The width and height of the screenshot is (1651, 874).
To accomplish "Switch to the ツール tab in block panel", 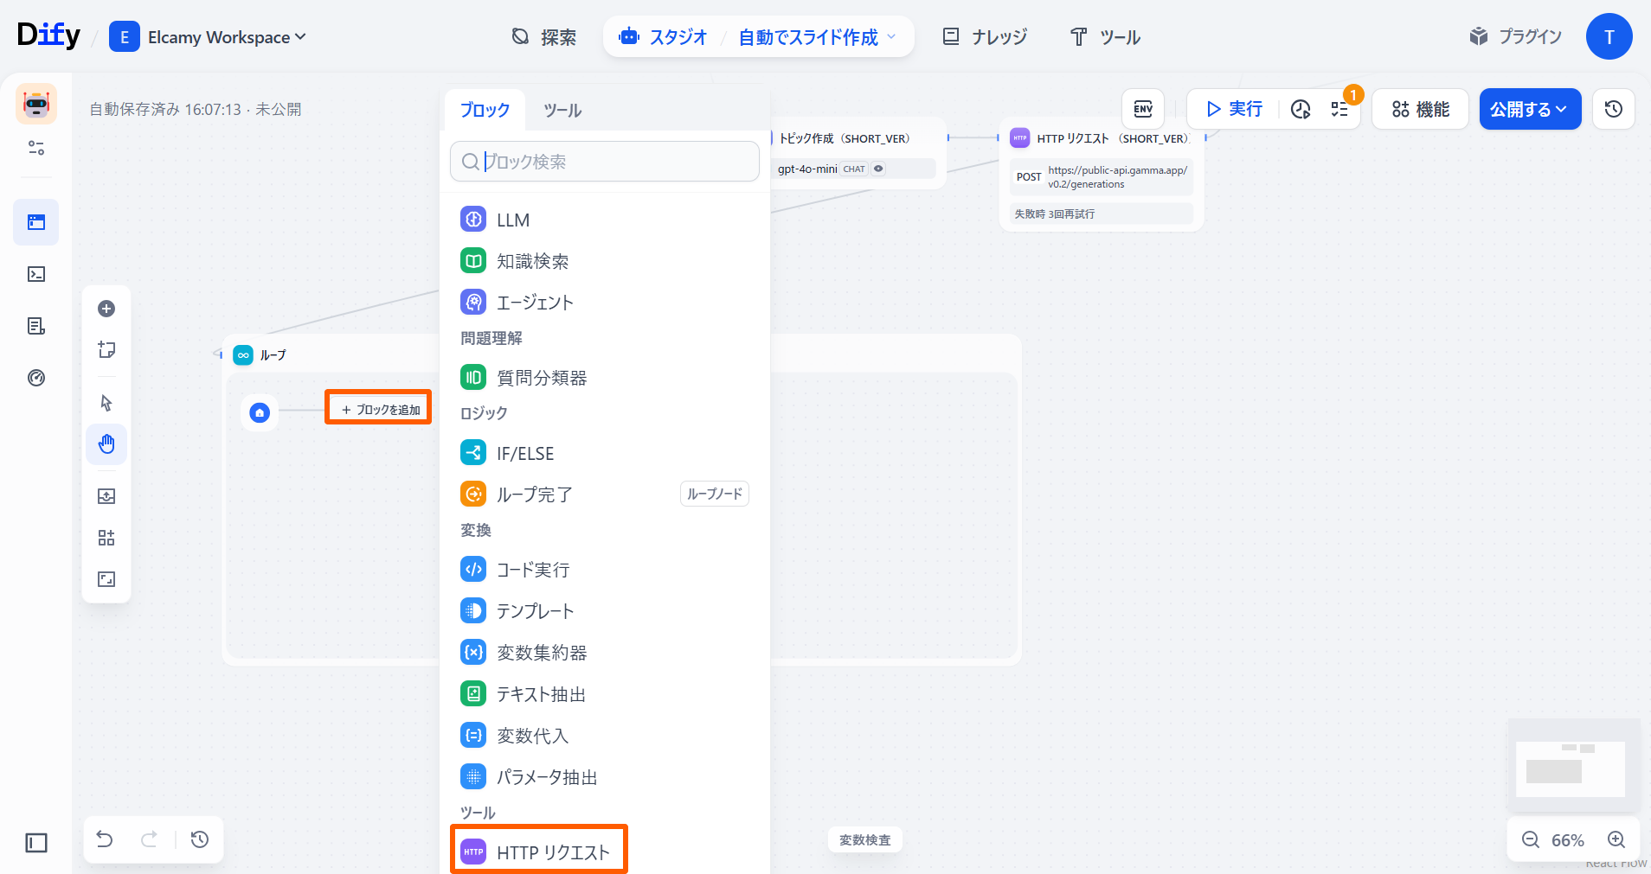I will click(x=562, y=111).
